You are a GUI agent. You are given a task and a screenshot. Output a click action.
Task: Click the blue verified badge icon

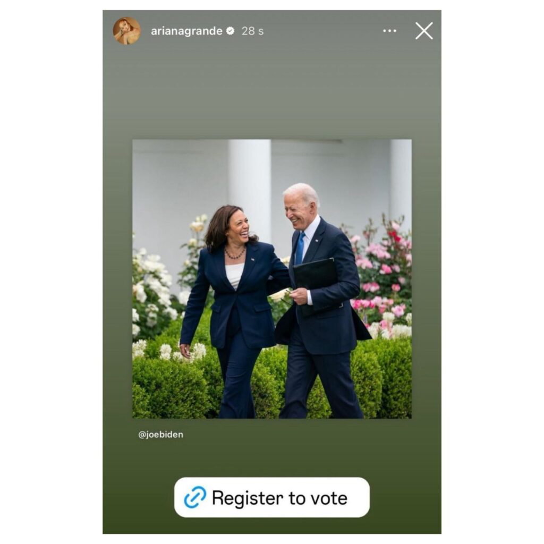[x=230, y=31]
